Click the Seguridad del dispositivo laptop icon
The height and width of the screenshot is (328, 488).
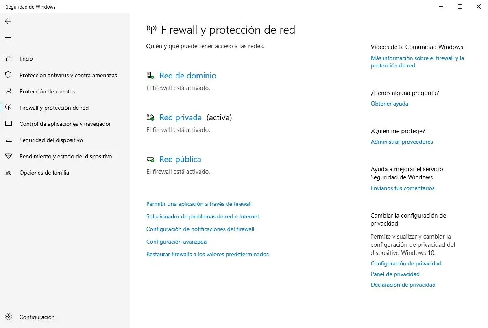(9, 140)
